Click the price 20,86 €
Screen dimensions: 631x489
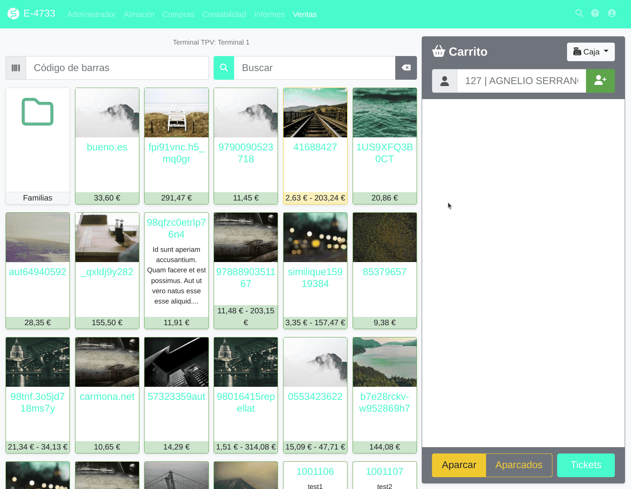tap(385, 198)
